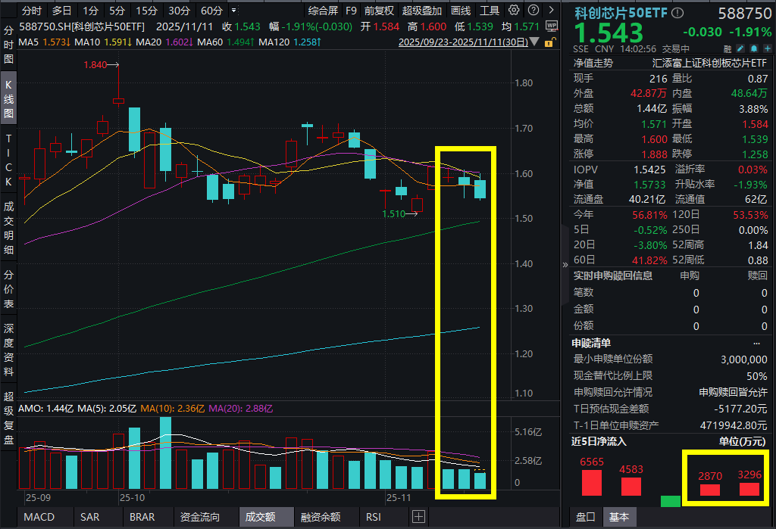
Task: Click the plus icon next to RSI tab
Action: click(418, 517)
